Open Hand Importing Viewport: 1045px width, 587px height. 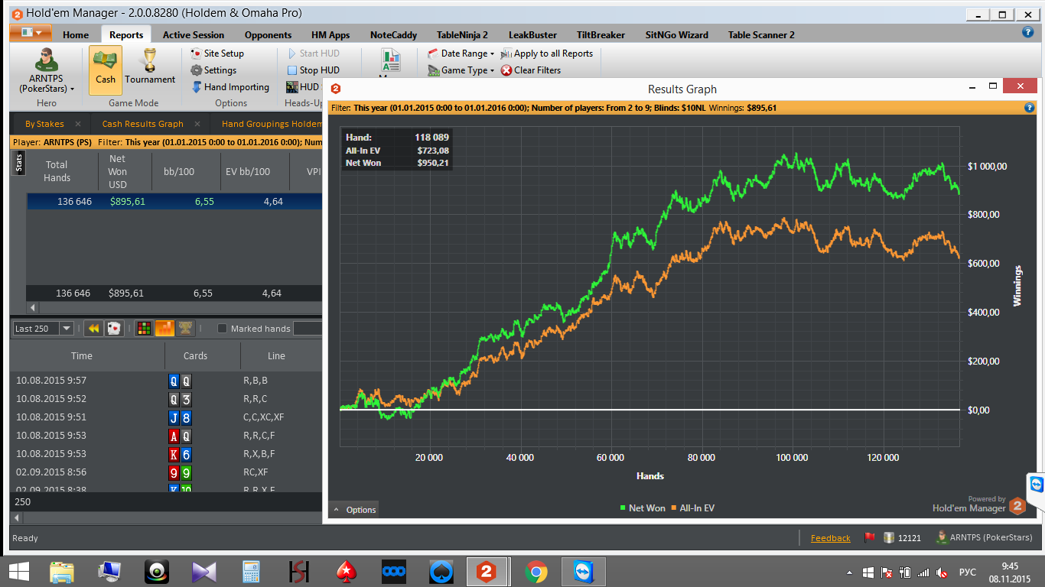[x=230, y=87]
